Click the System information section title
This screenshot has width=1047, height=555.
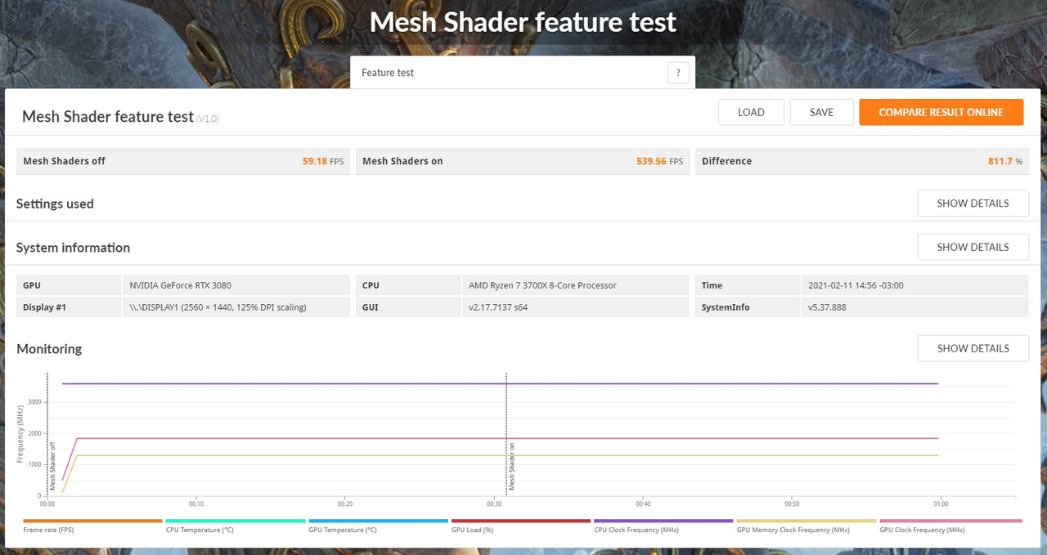(73, 248)
